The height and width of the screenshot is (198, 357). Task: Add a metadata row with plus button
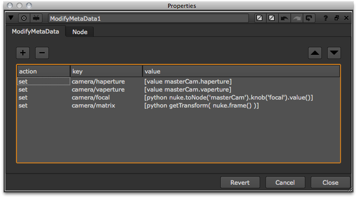[x=23, y=53]
